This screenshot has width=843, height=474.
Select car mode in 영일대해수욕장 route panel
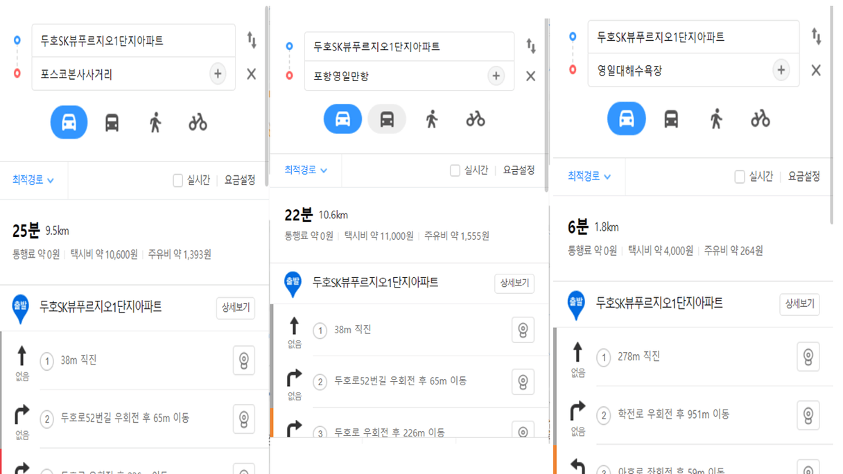coord(626,119)
